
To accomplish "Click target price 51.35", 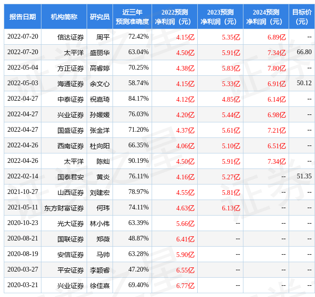I will click(304, 177).
